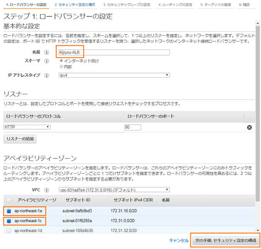Click the アベイラビリティーゾ column header

(x=37, y=200)
